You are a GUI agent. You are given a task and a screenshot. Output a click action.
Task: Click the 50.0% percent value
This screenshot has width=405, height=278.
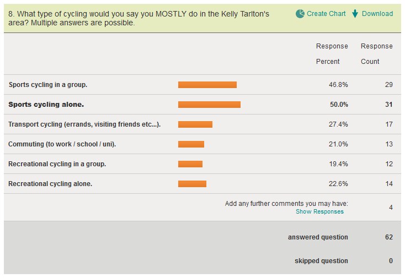tap(339, 105)
